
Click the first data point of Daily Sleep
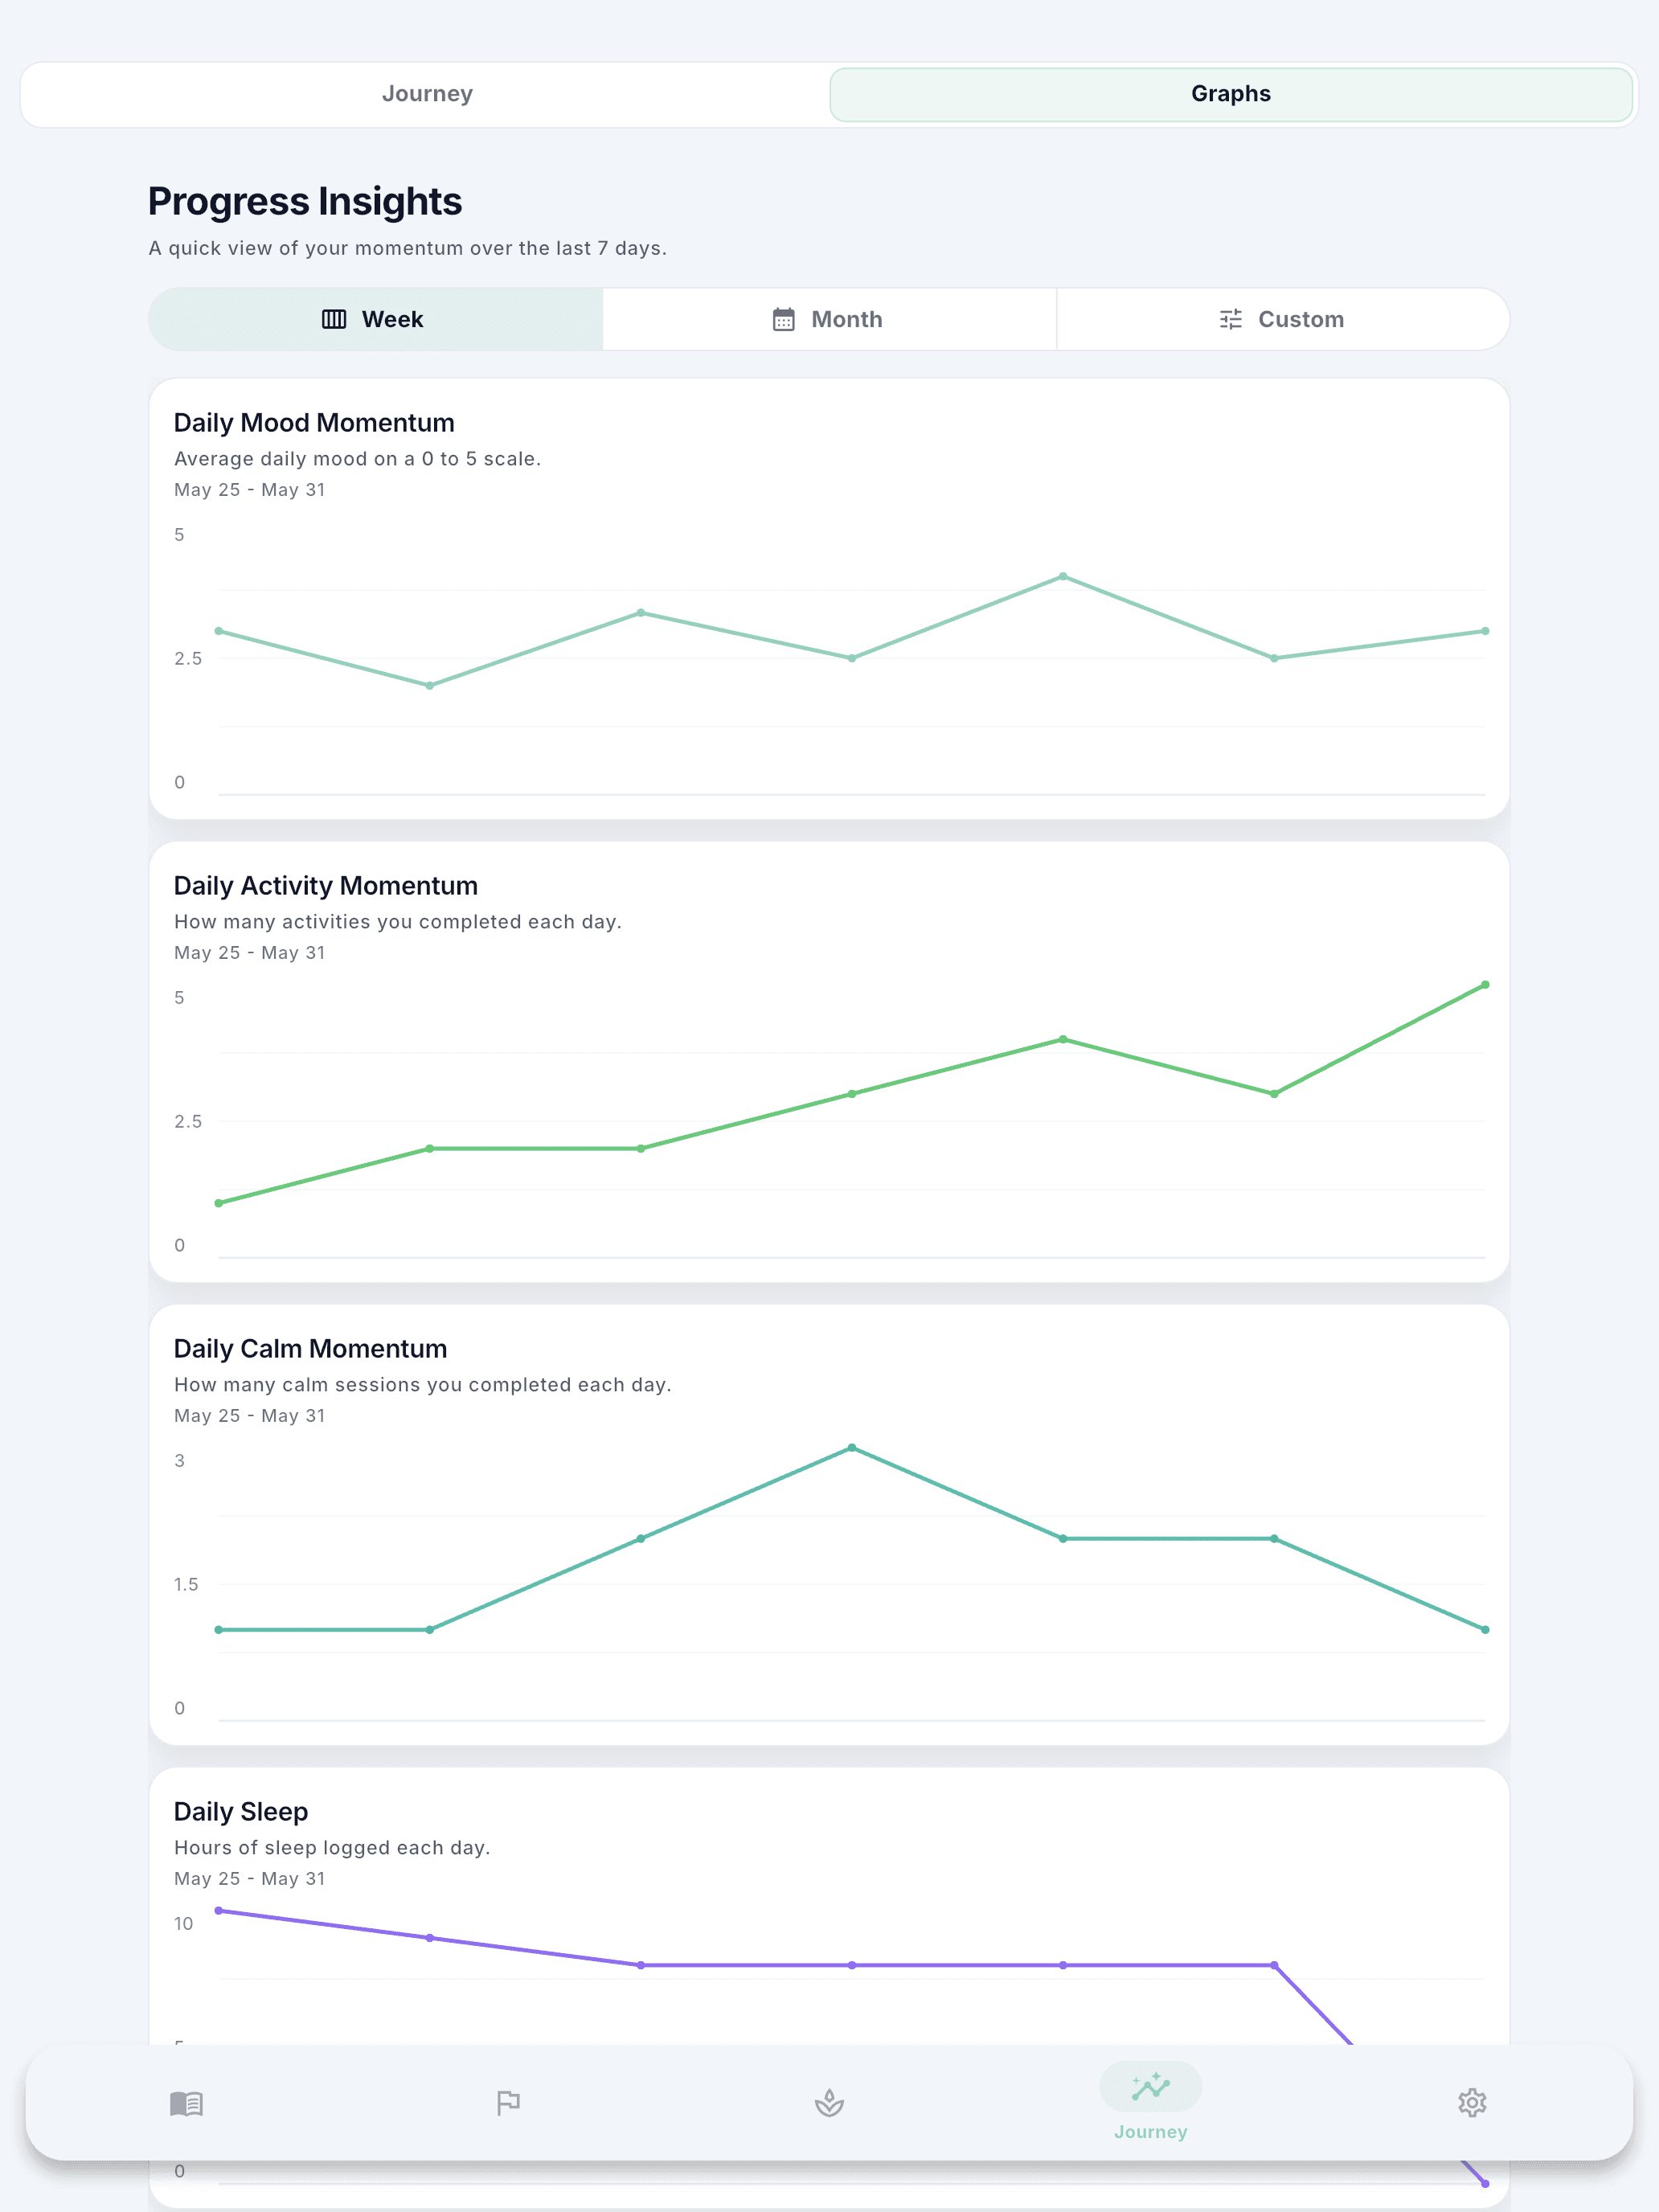coord(219,1911)
